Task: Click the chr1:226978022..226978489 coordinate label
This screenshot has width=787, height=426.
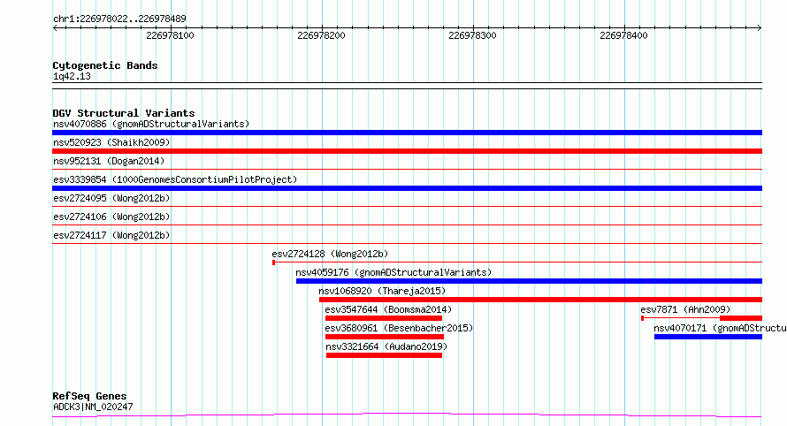Action: 119,19
